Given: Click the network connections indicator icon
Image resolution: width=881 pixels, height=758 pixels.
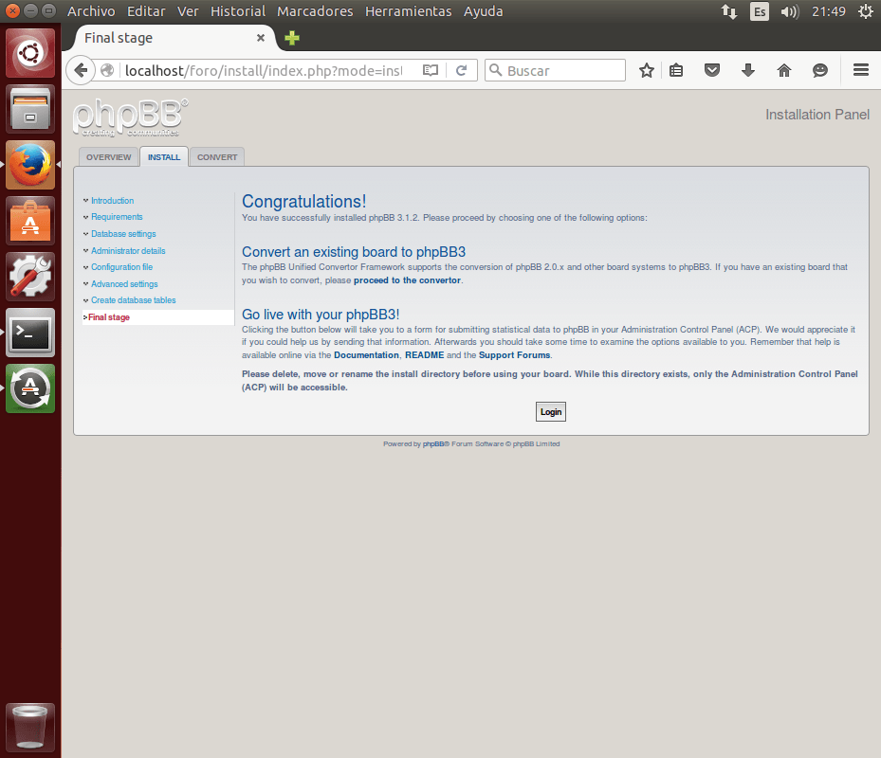Looking at the screenshot, I should pyautogui.click(x=729, y=11).
